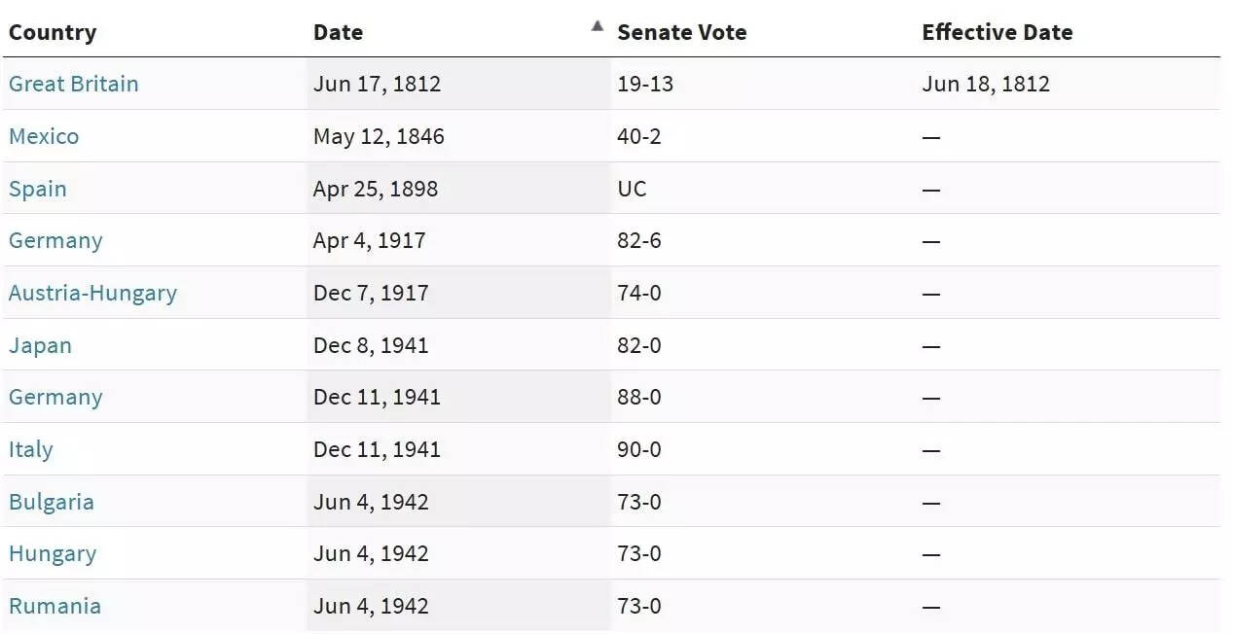Select the Jun 18, 1812 Effective Date cell

[987, 84]
